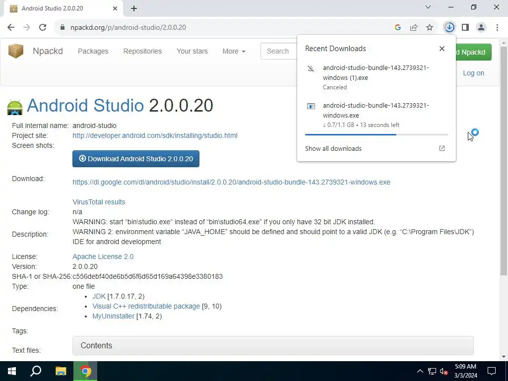Click the Log on link
Image resolution: width=508 pixels, height=381 pixels.
coord(473,73)
